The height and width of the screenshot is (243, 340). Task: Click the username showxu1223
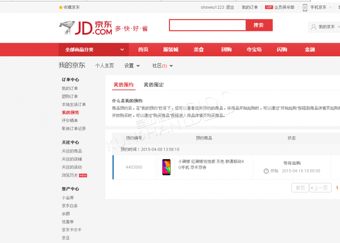click(213, 7)
